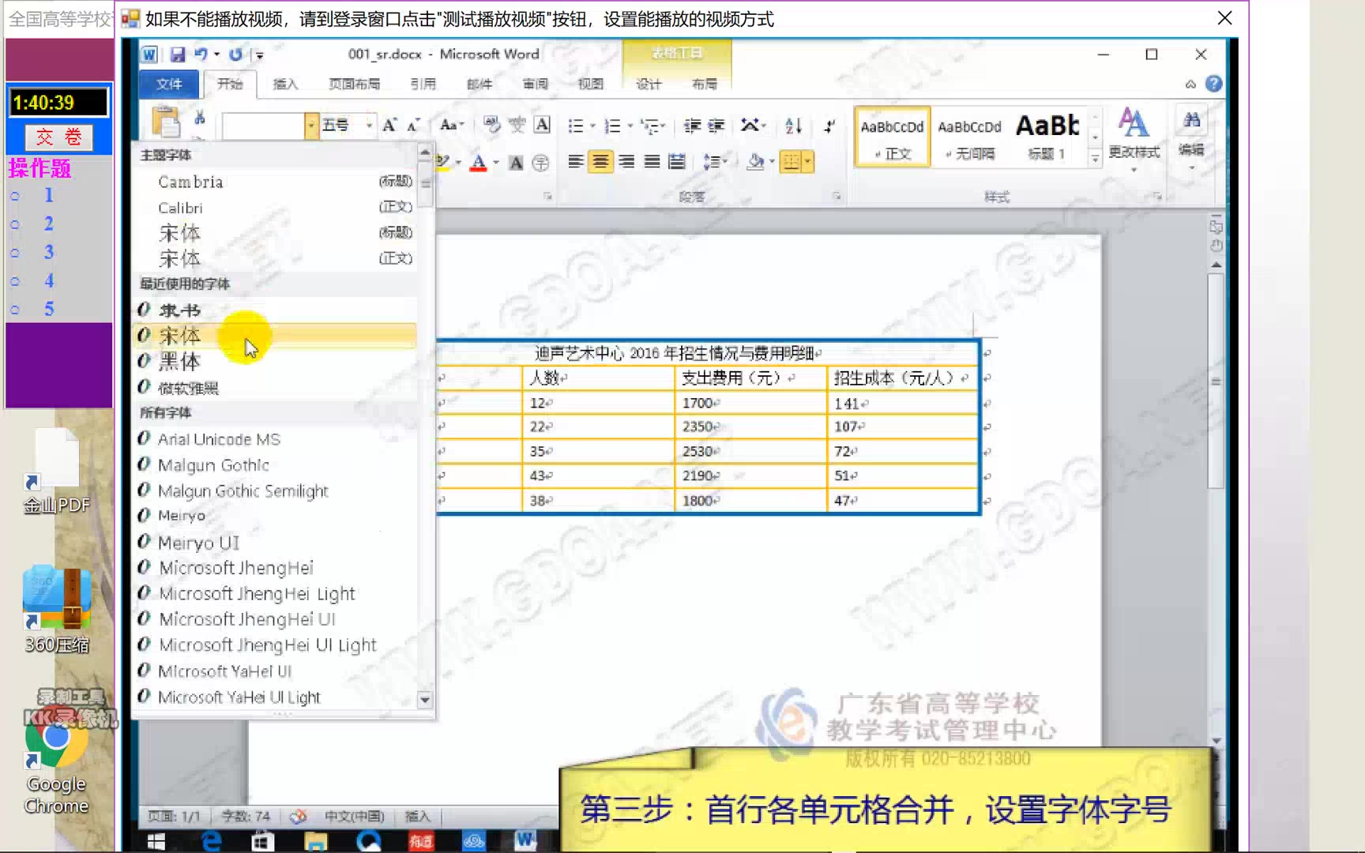Choose 黑体 from the font list
1365x853 pixels.
[x=181, y=361]
